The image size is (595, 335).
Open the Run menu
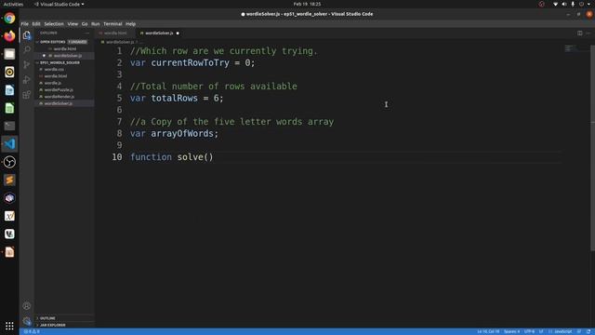(95, 24)
